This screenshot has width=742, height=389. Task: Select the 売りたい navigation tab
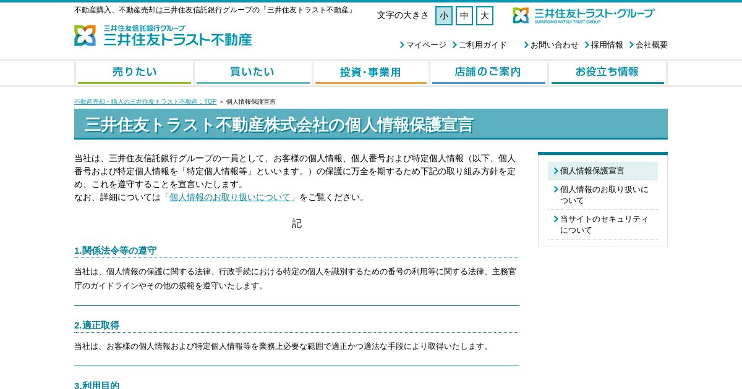134,73
